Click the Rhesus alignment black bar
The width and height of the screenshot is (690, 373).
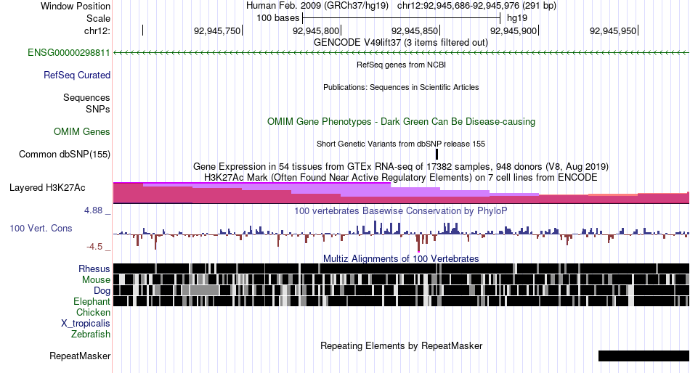[402, 269]
